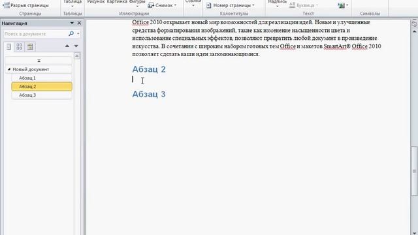Image resolution: width=418 pixels, height=235 pixels.
Task: Select Абзац 2 in navigation pane
Action: click(42, 86)
